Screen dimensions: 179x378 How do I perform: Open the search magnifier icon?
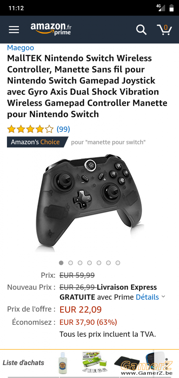(141, 30)
